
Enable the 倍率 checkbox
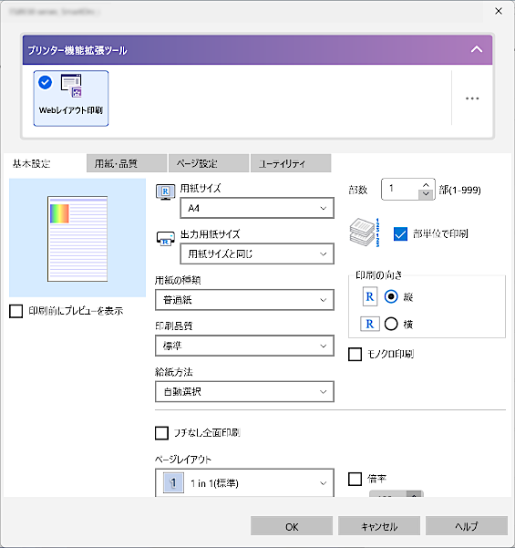[x=355, y=479]
